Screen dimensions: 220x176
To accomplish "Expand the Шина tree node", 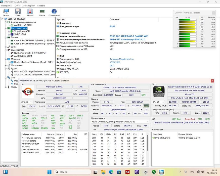I will 6,47.
